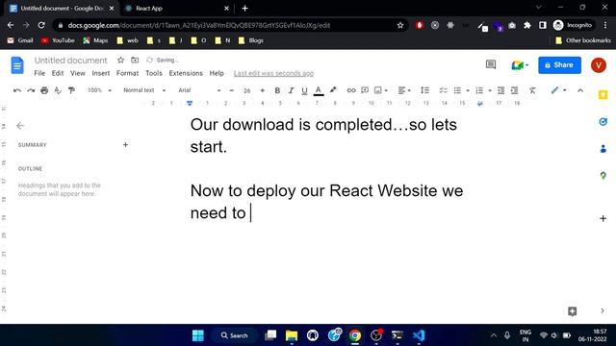Hide the menus with the chevron
Viewport: 616px width, 346px height.
pyautogui.click(x=580, y=90)
